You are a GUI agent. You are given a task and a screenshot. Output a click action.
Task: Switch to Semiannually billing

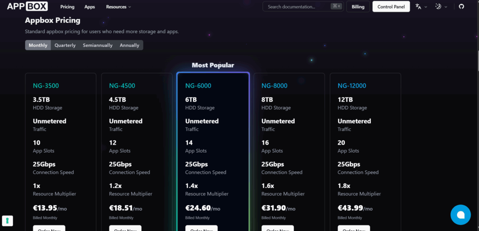click(98, 45)
